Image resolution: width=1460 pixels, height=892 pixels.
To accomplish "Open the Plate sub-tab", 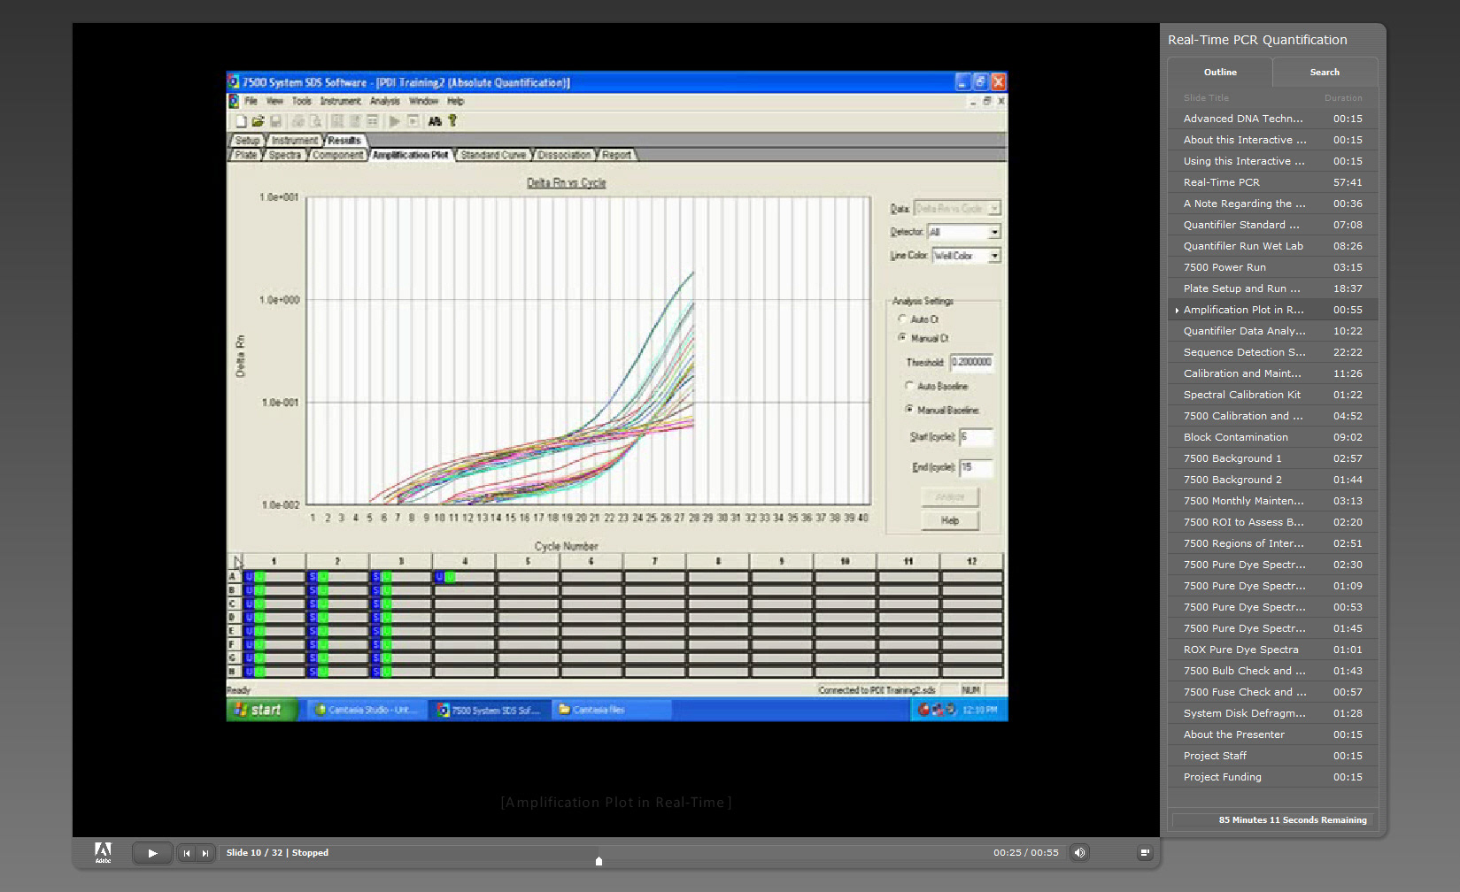I will point(246,155).
